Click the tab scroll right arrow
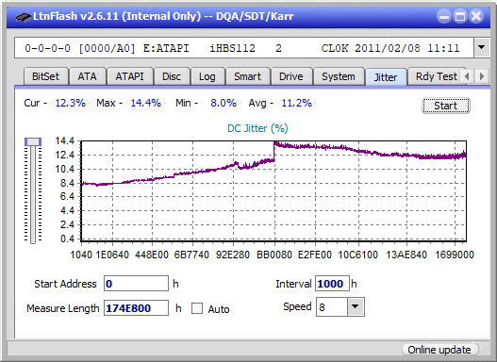 point(482,76)
